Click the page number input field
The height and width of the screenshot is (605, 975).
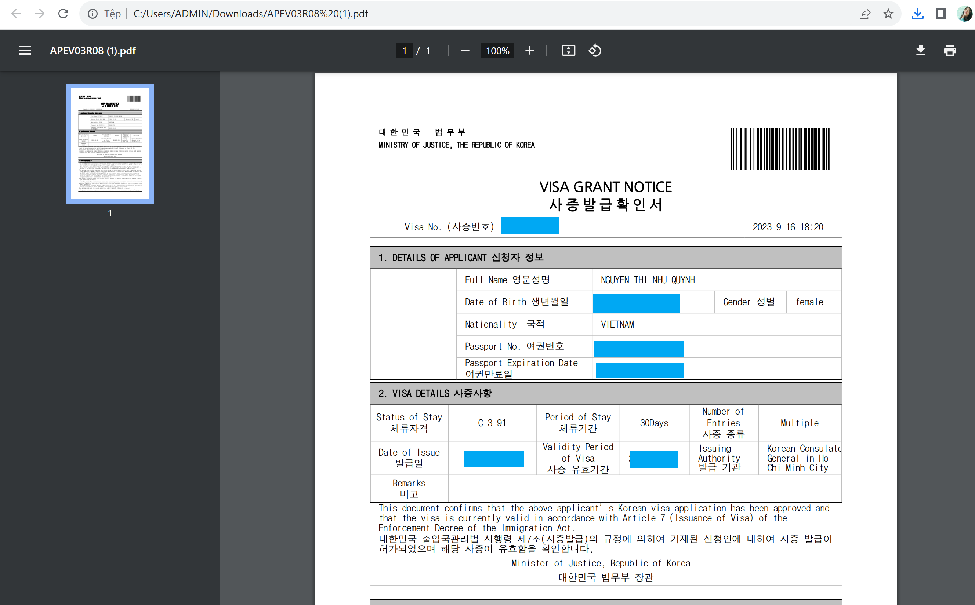click(x=404, y=51)
